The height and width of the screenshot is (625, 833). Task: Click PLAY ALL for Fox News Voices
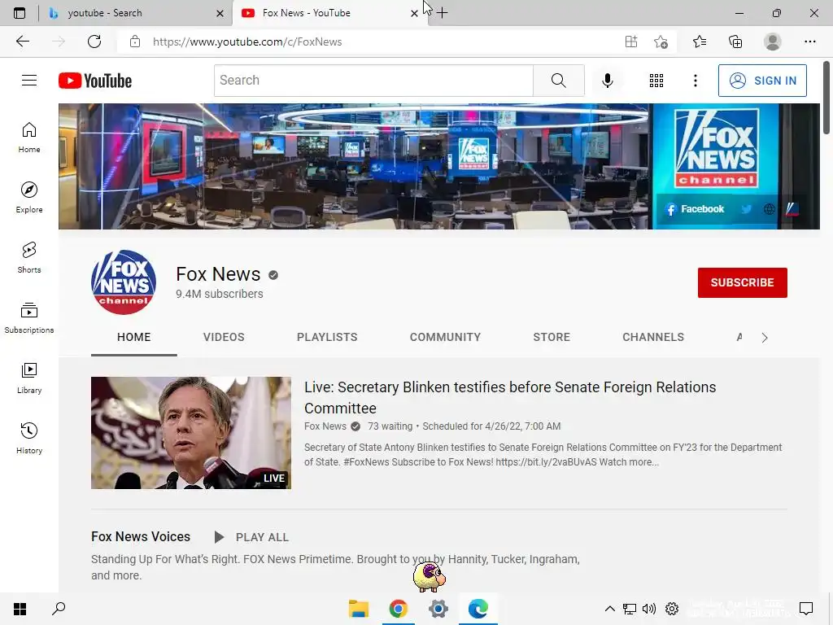tap(251, 537)
